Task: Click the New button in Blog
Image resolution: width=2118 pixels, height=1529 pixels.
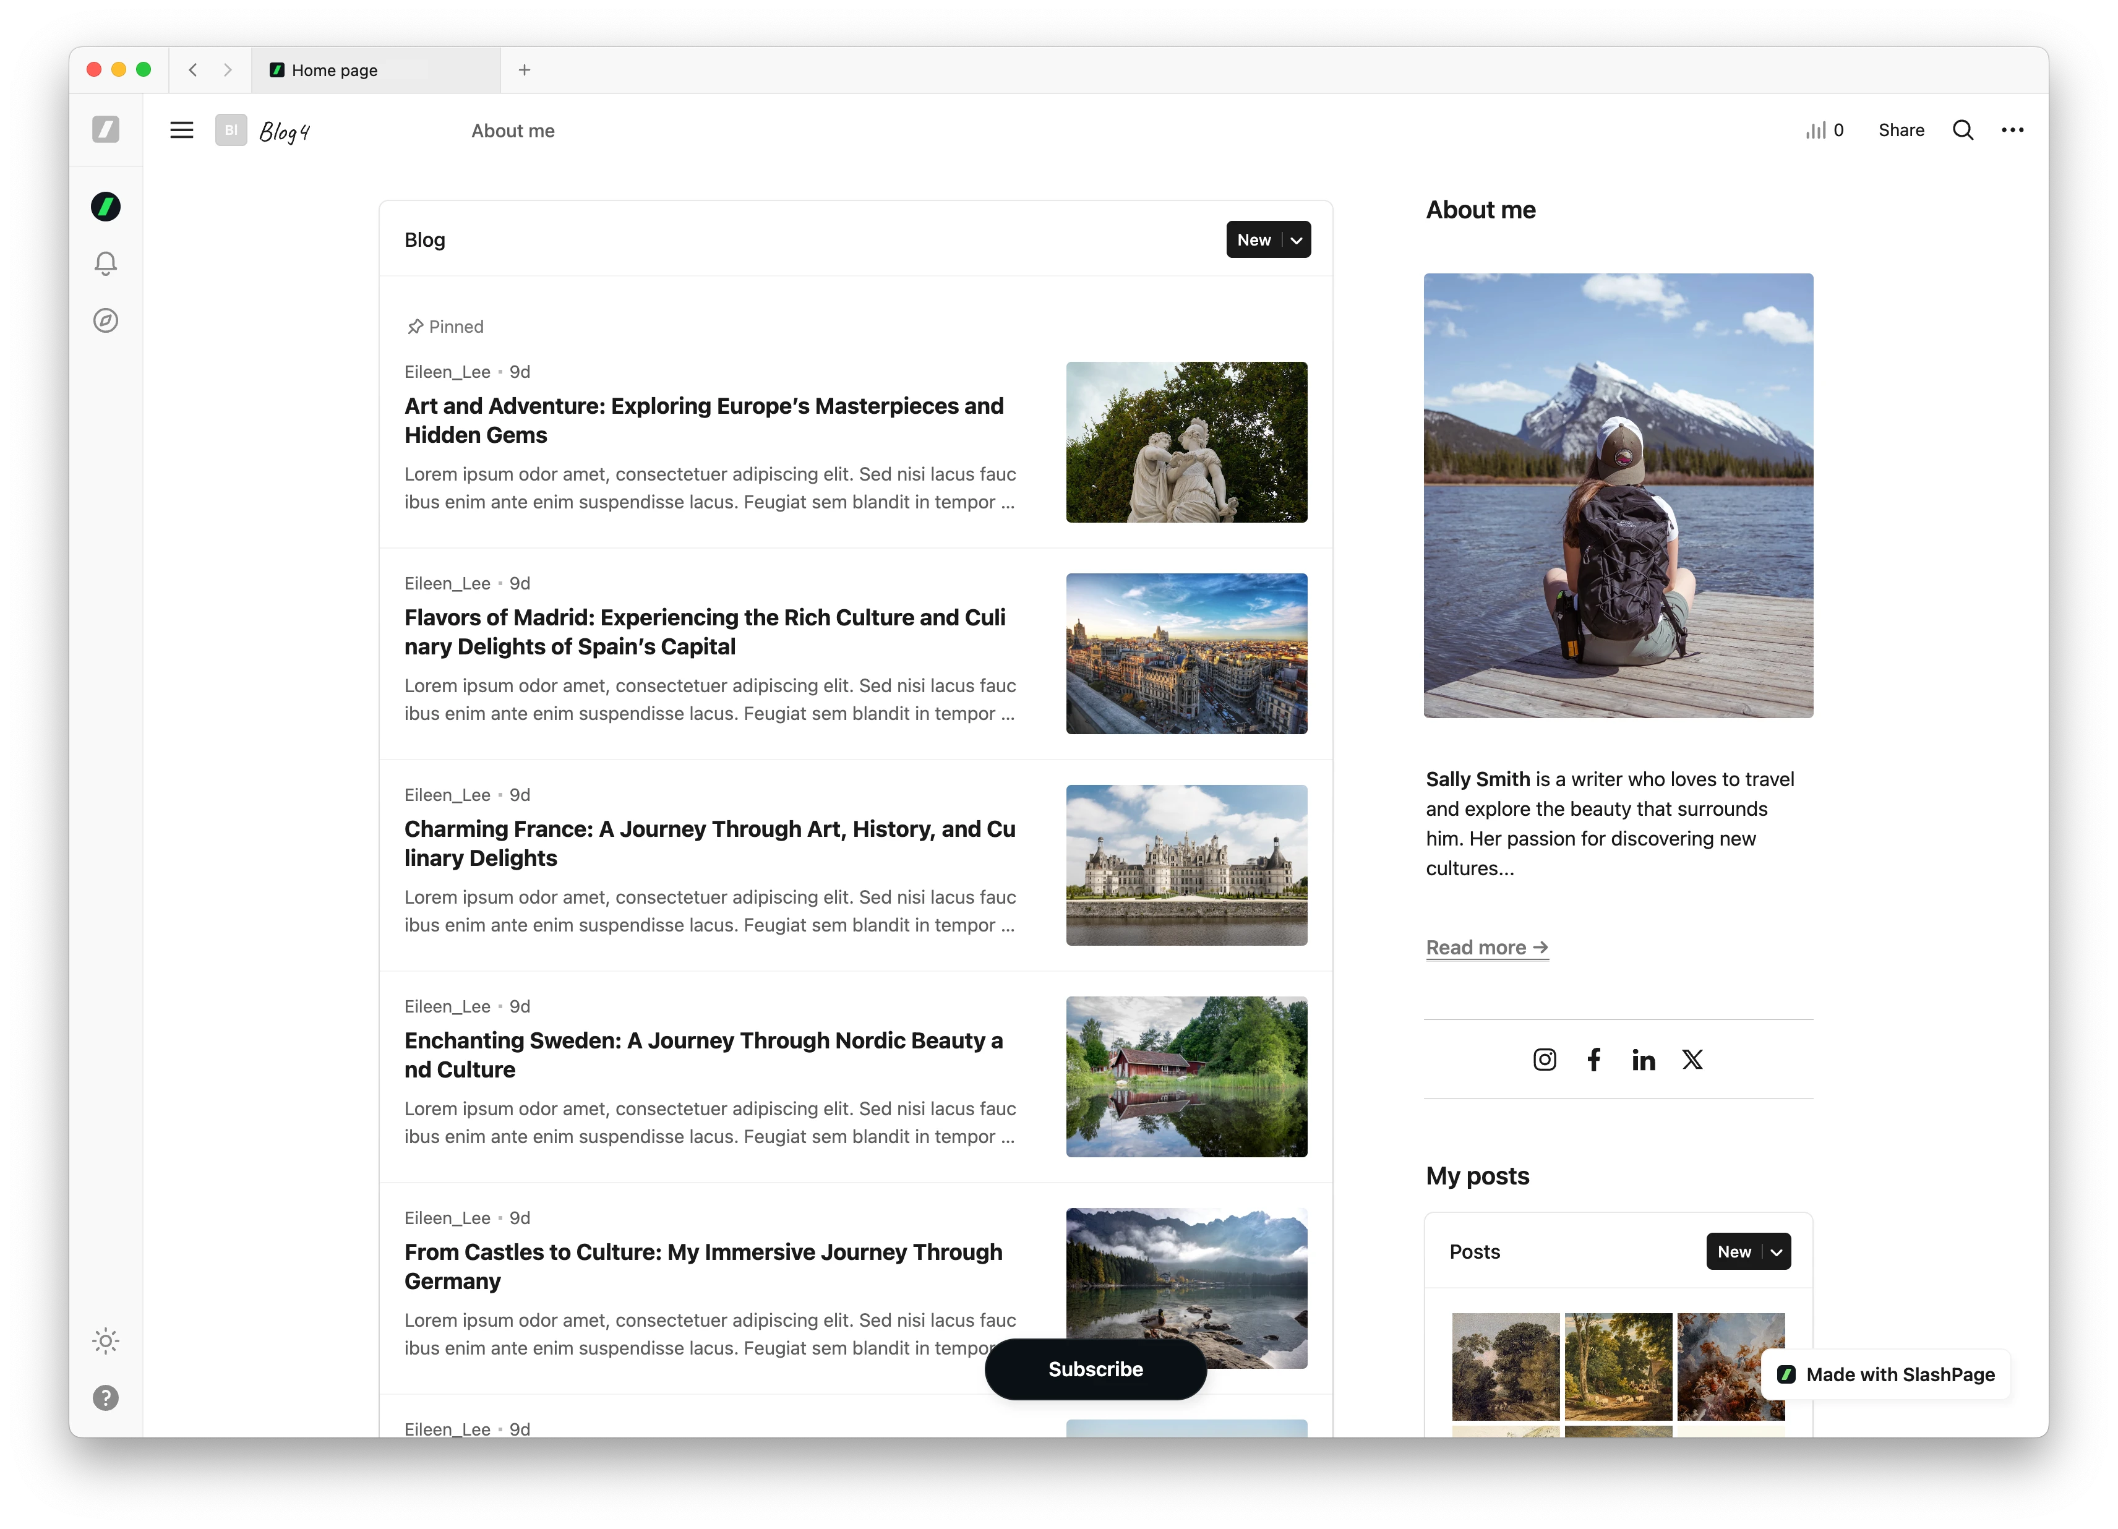Action: [x=1253, y=240]
